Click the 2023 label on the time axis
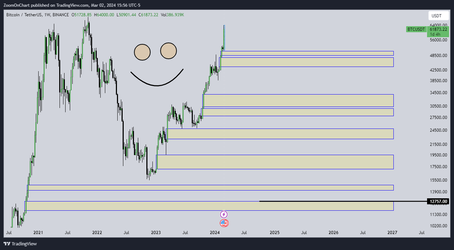 click(156, 233)
